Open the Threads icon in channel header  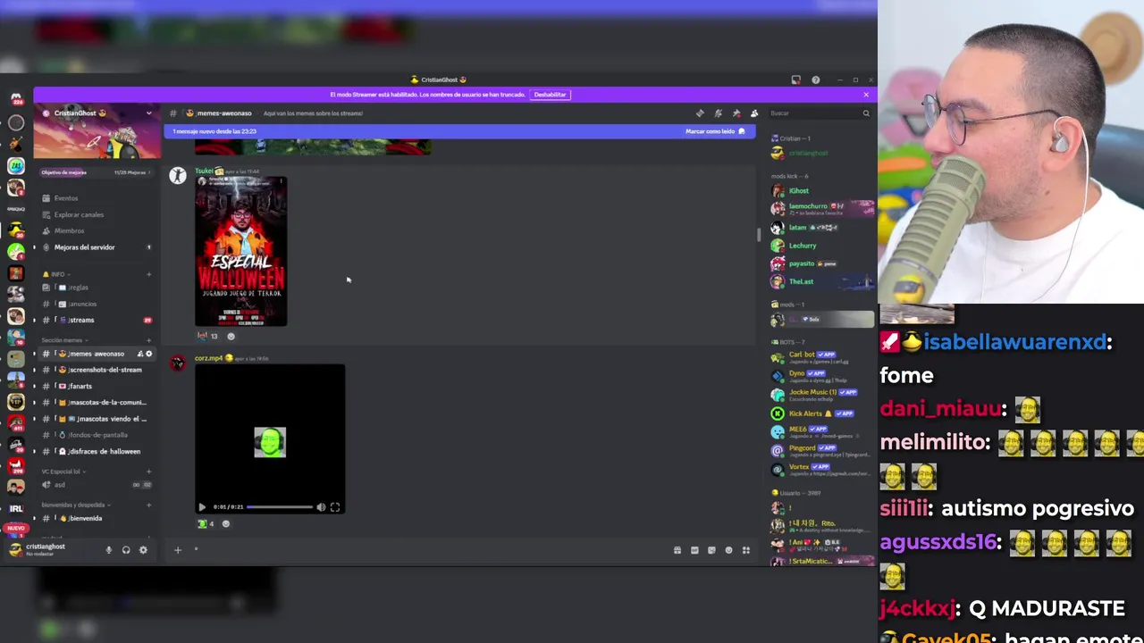click(700, 113)
